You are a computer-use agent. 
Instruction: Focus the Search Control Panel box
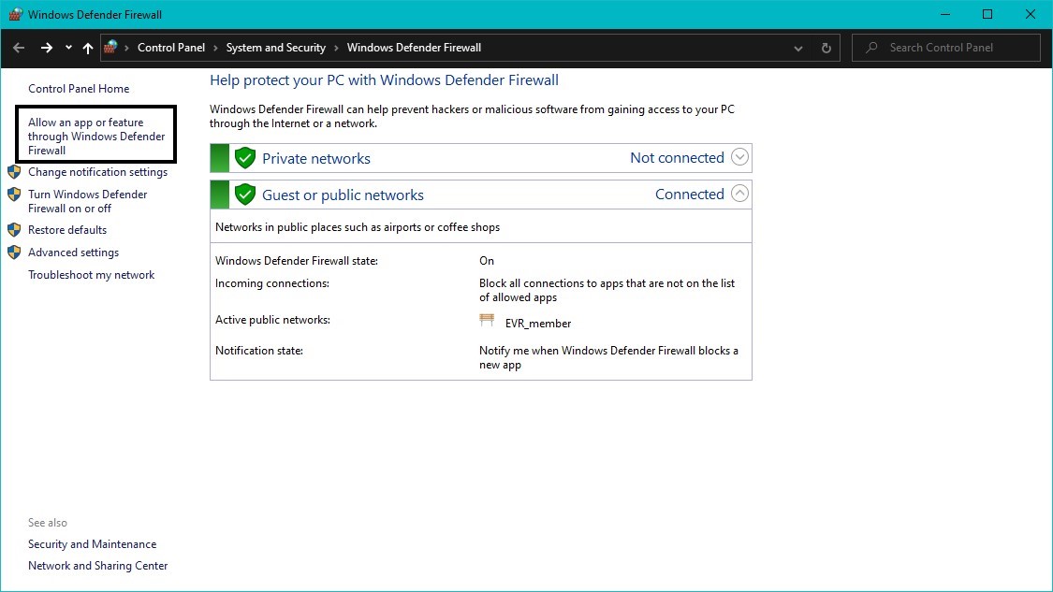tap(945, 48)
